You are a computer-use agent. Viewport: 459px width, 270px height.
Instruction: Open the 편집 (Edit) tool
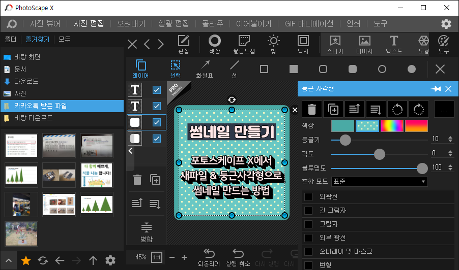(x=184, y=44)
